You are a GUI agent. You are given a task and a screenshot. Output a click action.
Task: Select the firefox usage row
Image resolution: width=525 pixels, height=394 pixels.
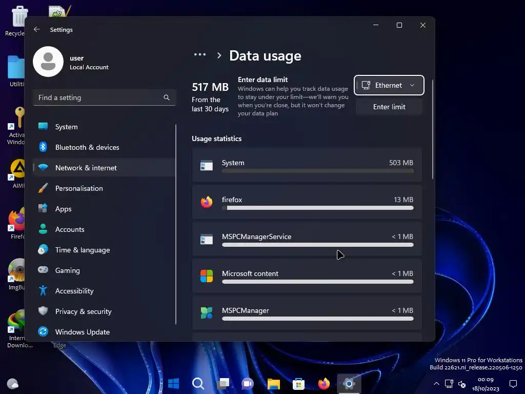point(307,202)
